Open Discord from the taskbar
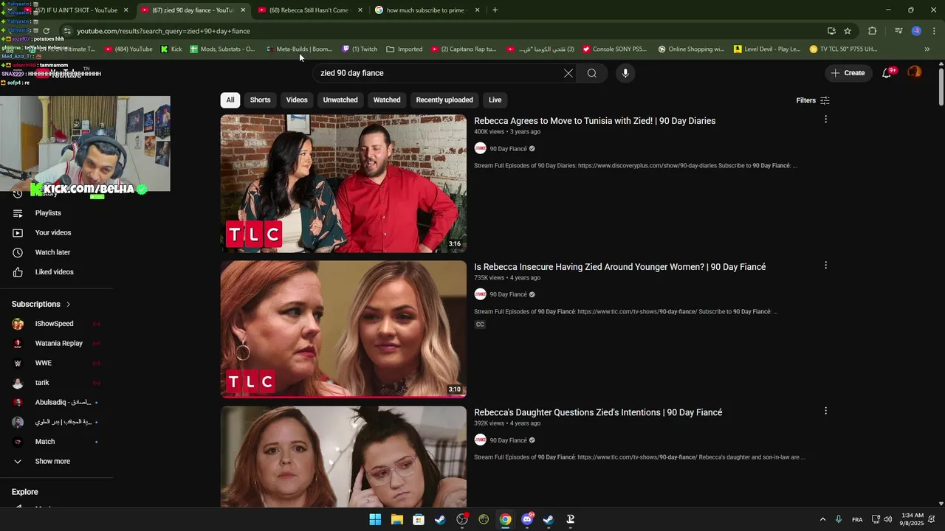The width and height of the screenshot is (945, 531). pos(527,519)
